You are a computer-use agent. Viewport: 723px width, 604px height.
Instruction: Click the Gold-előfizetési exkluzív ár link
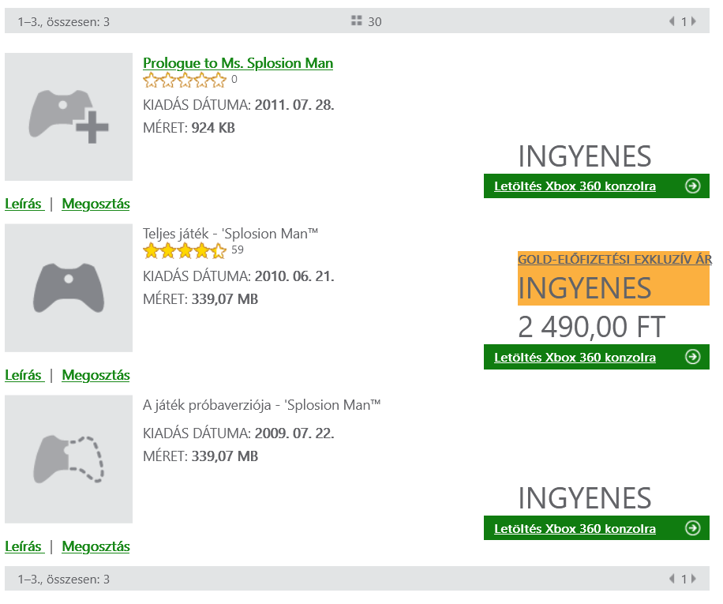(615, 259)
